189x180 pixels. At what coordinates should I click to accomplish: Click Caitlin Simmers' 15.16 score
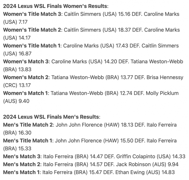point(124,14)
